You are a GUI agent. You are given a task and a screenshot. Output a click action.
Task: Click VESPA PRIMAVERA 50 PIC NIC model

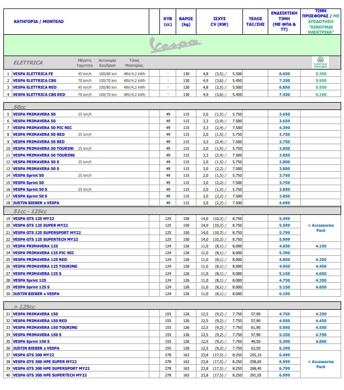tap(42, 128)
